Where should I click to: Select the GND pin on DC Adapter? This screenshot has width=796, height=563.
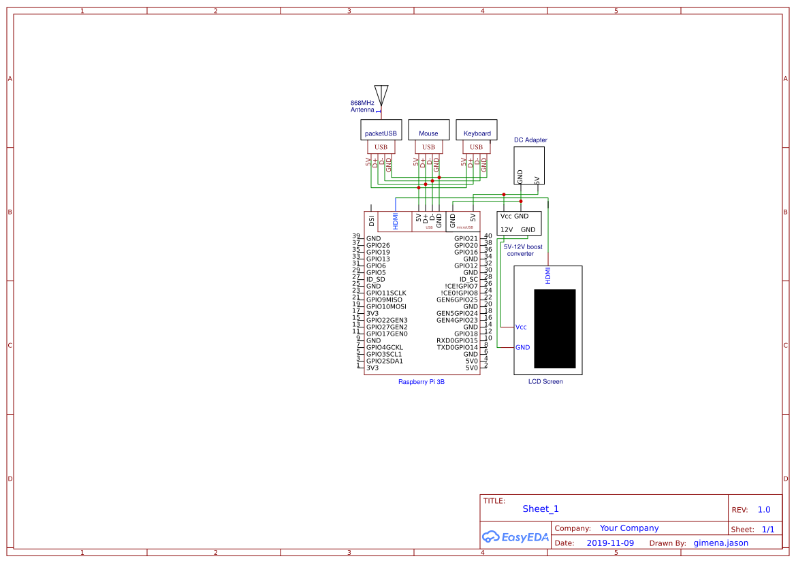[520, 176]
